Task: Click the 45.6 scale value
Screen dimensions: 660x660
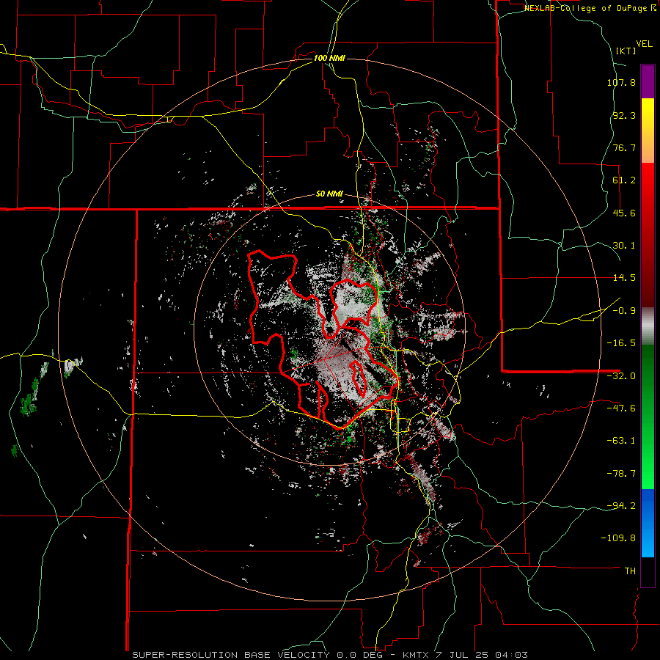Action: (x=624, y=213)
